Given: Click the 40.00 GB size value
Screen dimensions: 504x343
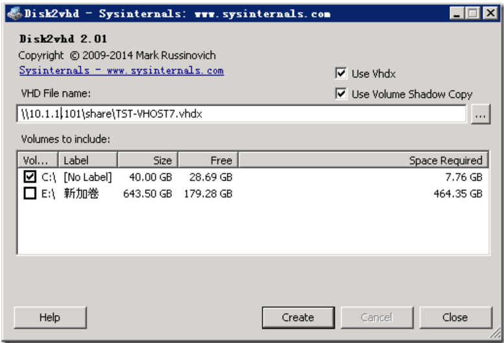Looking at the screenshot, I should click(150, 177).
